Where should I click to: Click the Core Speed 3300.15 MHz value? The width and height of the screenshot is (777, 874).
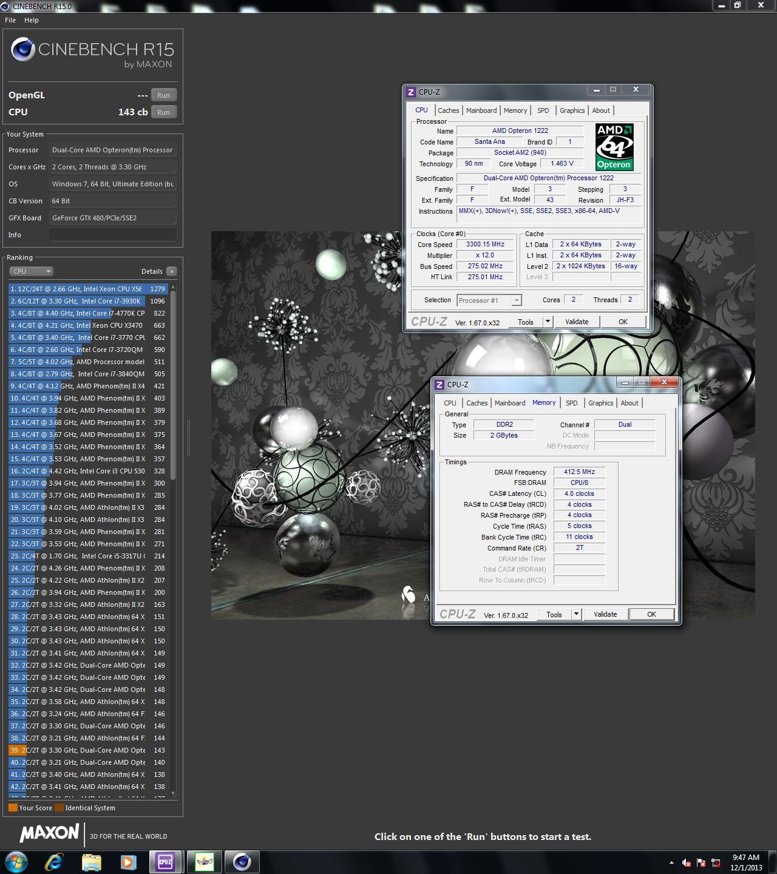coord(485,244)
